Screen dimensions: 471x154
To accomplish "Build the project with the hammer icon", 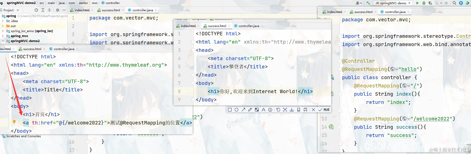I will click(x=368, y=3).
